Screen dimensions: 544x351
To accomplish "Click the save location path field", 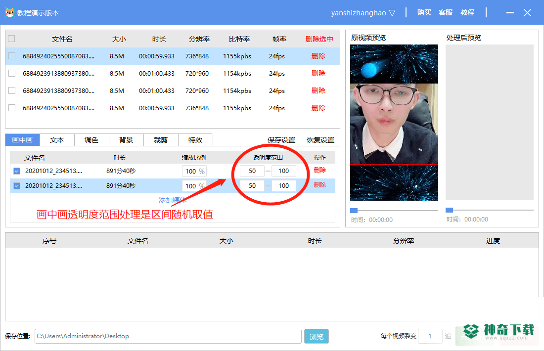I will (168, 336).
